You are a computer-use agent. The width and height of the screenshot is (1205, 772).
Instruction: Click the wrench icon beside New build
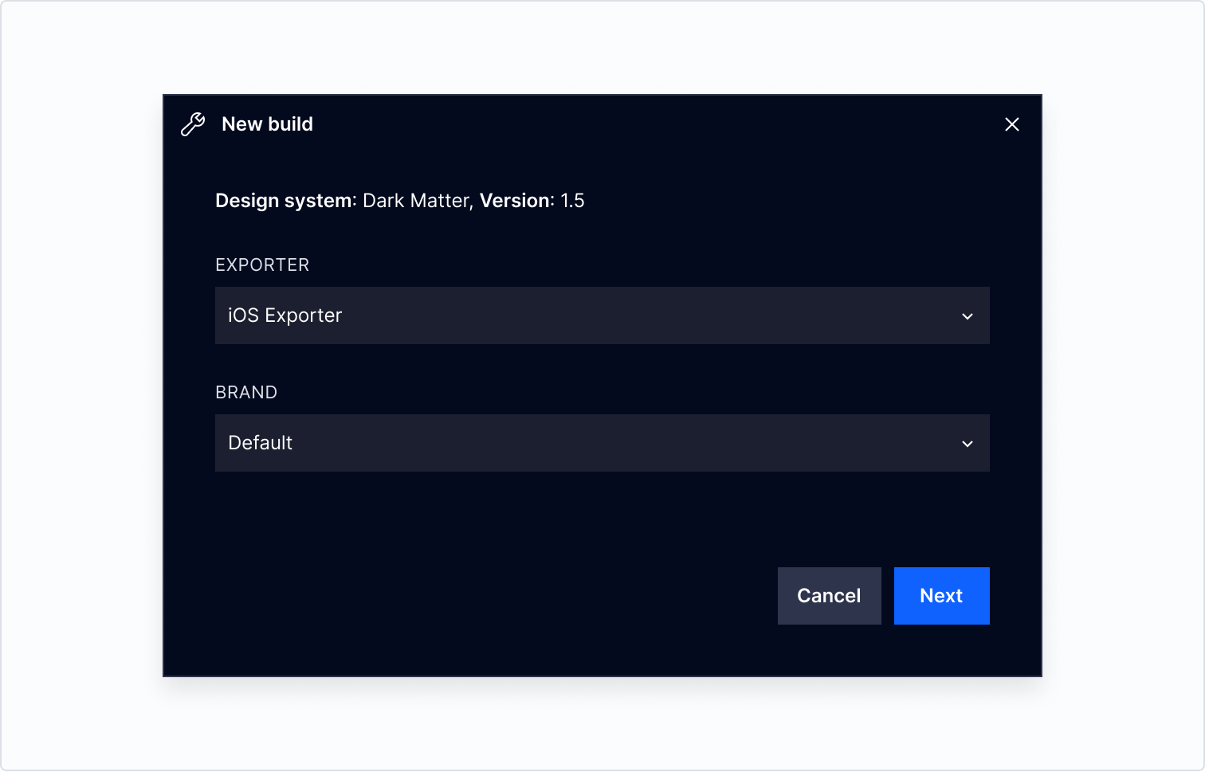tap(193, 124)
